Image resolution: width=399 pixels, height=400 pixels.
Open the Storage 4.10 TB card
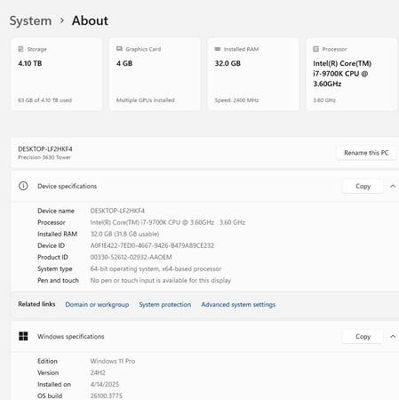[57, 74]
